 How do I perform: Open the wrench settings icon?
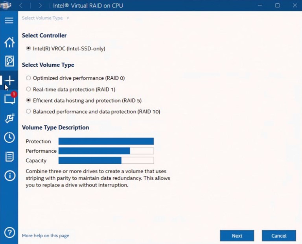[x=9, y=118]
